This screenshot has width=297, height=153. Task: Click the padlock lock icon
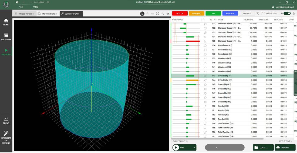[x=293, y=13]
